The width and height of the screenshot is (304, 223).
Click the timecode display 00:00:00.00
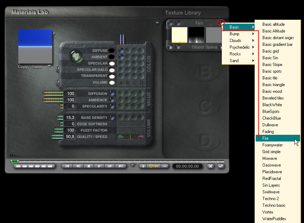(x=187, y=166)
